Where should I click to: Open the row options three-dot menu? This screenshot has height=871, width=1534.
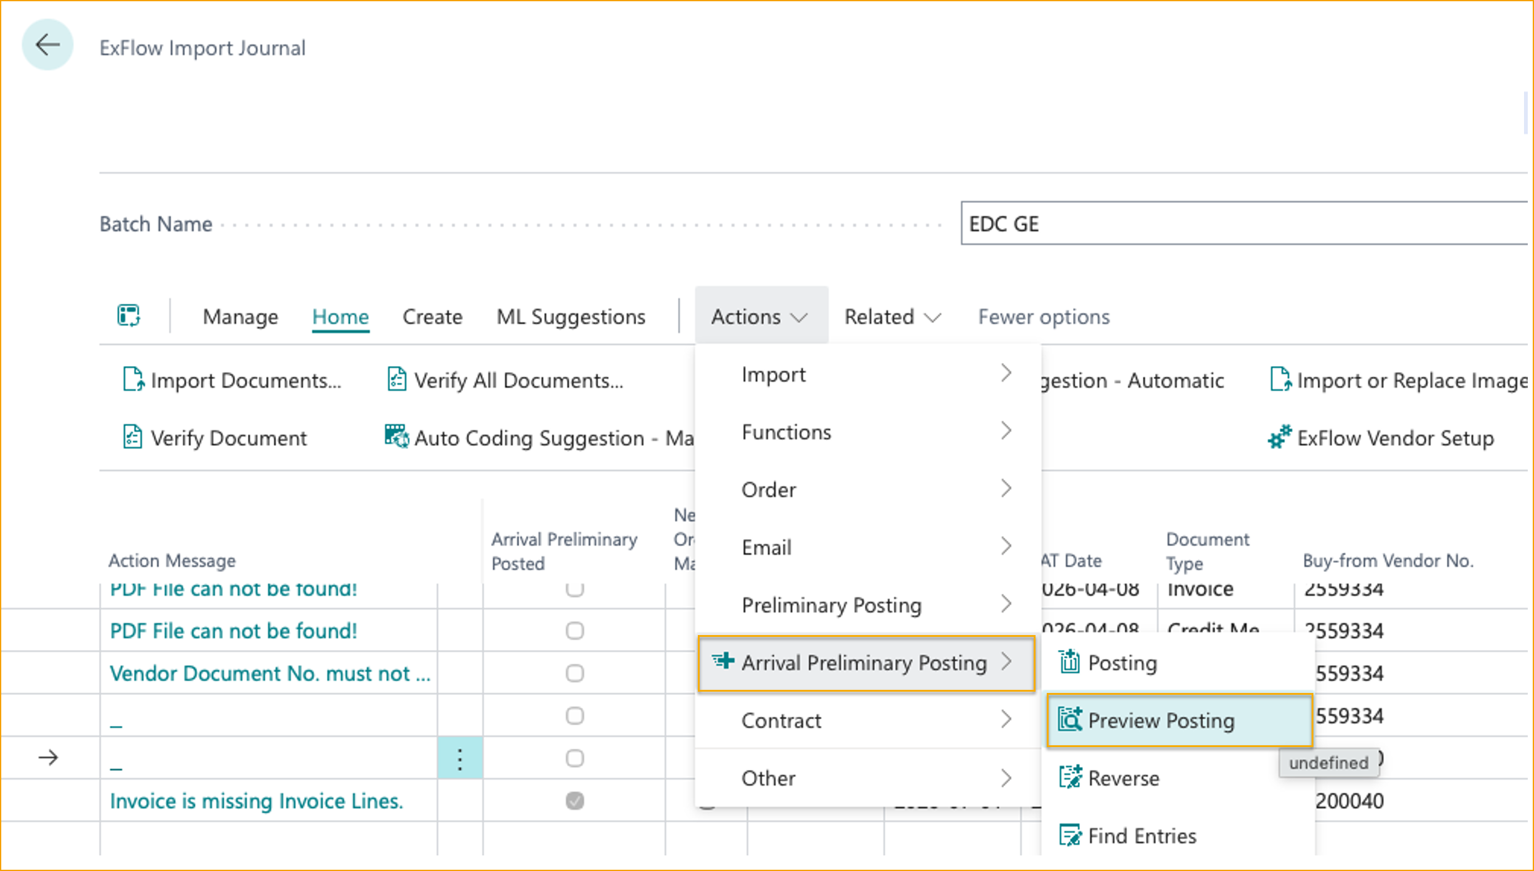460,758
